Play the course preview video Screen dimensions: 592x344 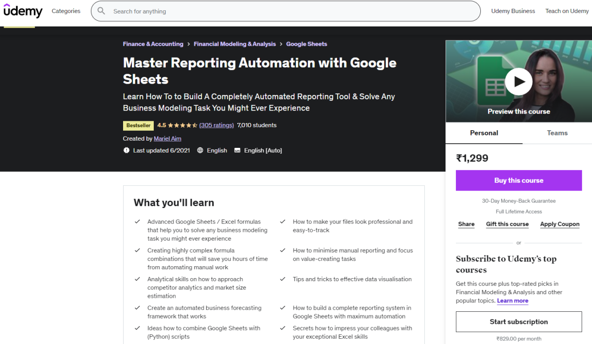point(518,81)
